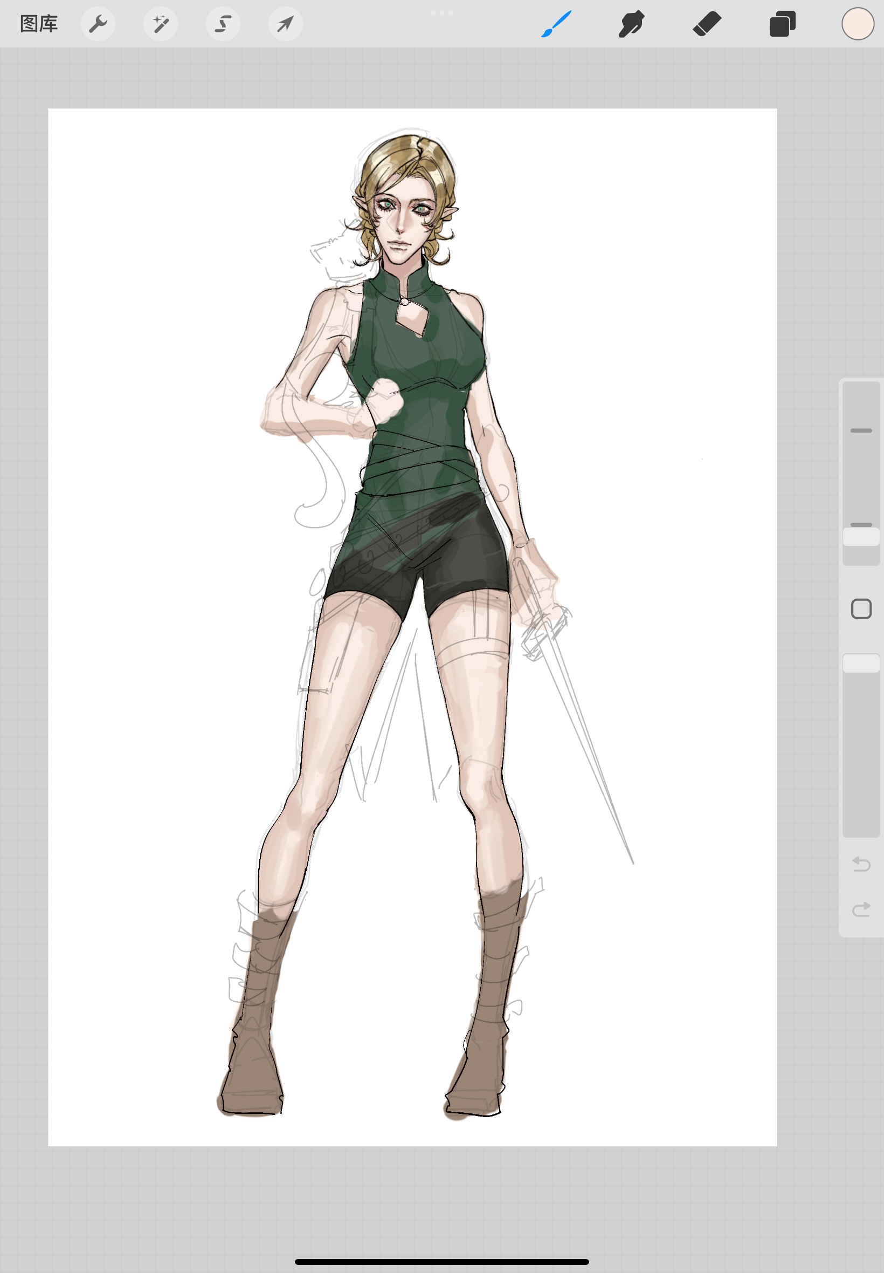Undo the last stroke with sidebar arrow
This screenshot has height=1273, width=884.
point(861,864)
